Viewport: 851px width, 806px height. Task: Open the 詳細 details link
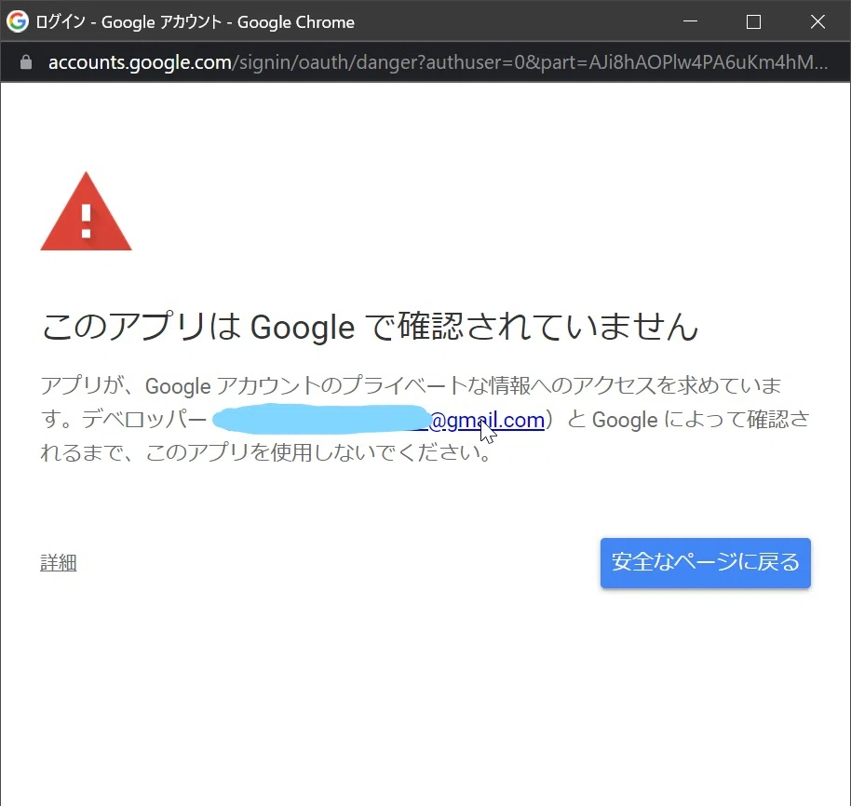click(x=58, y=562)
